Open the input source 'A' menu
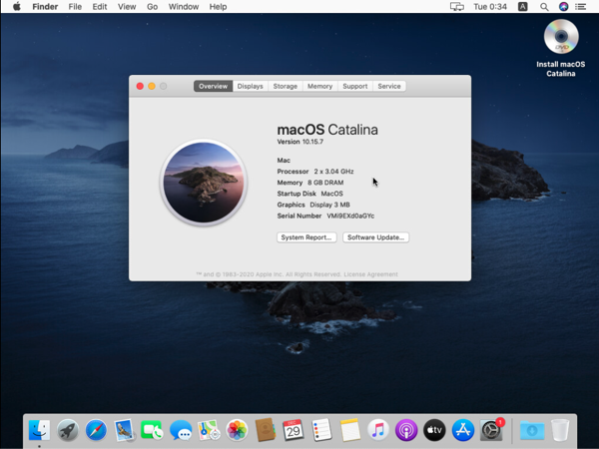The width and height of the screenshot is (599, 449). [522, 7]
